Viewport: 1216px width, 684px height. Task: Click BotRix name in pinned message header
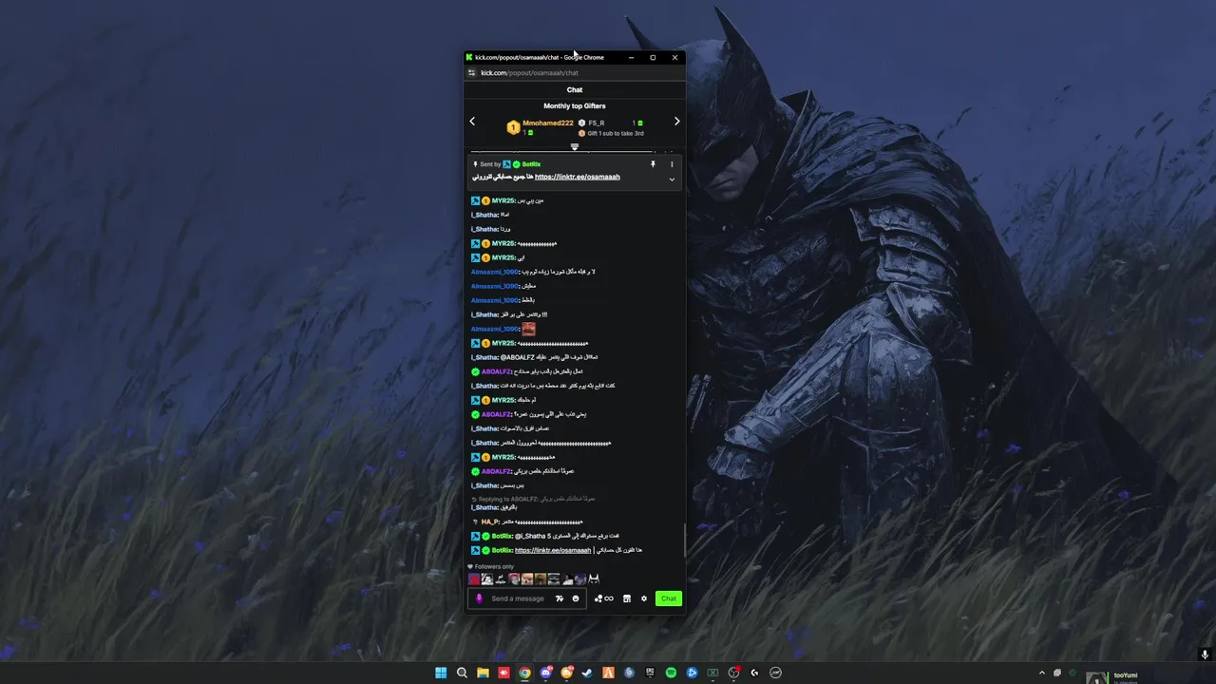pos(531,164)
